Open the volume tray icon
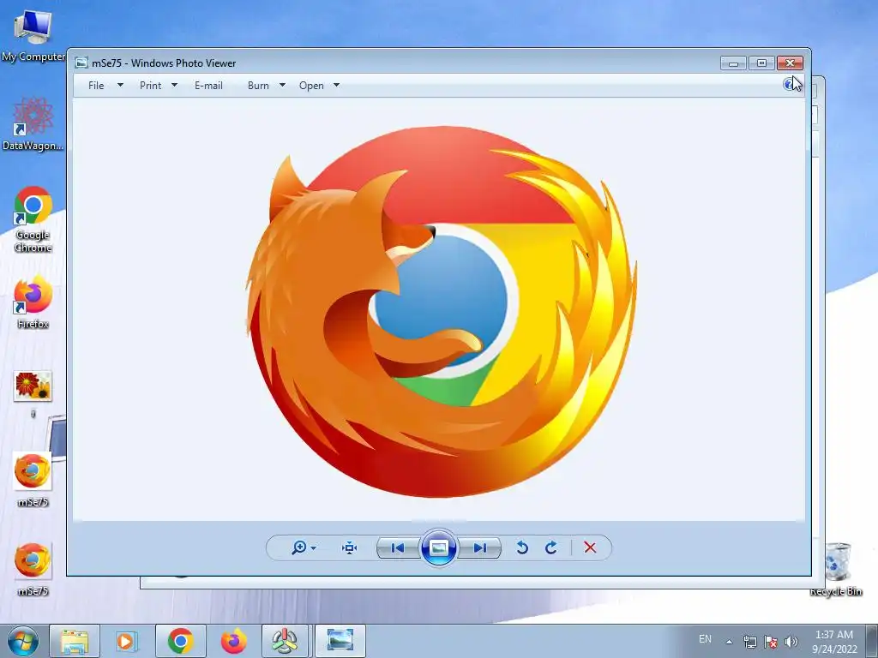The height and width of the screenshot is (658, 878). tap(791, 642)
